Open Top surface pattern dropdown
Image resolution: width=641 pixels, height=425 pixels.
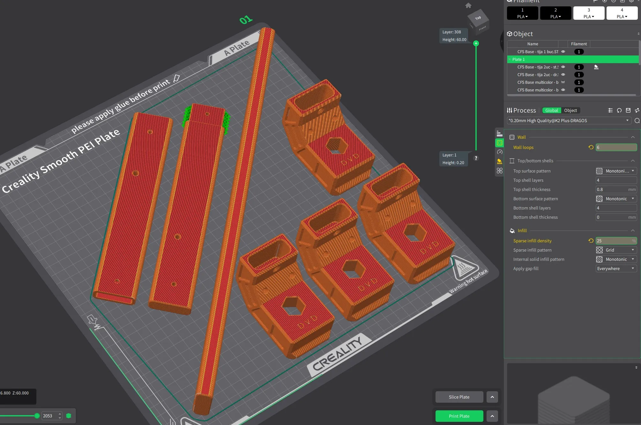click(616, 171)
